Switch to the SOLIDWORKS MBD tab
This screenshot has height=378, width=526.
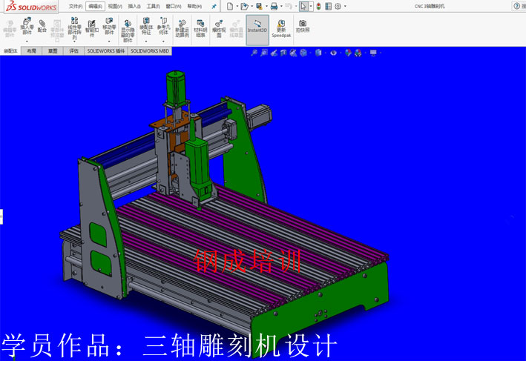tap(150, 52)
